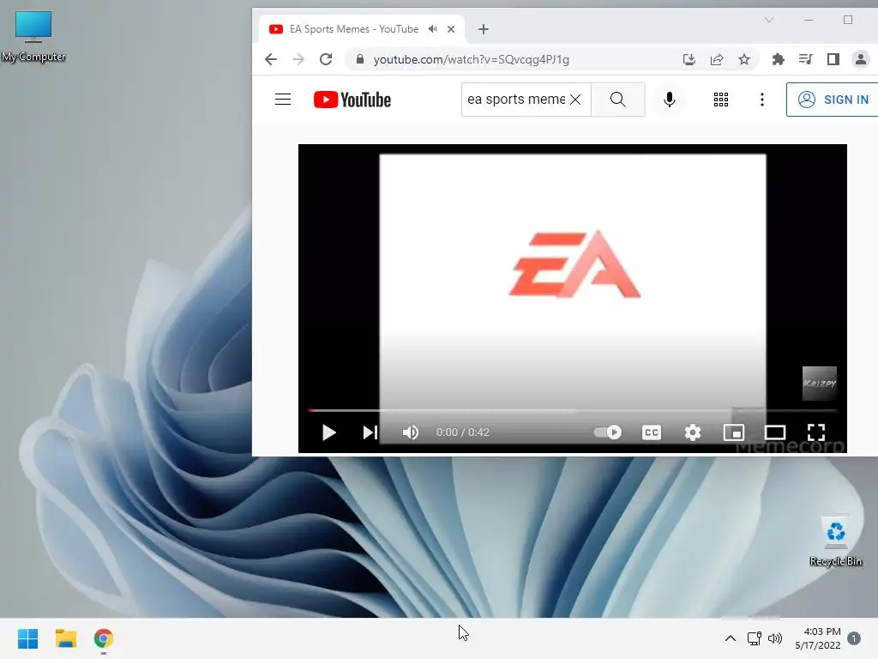Open the Windows Start menu
The width and height of the screenshot is (878, 659).
point(28,638)
